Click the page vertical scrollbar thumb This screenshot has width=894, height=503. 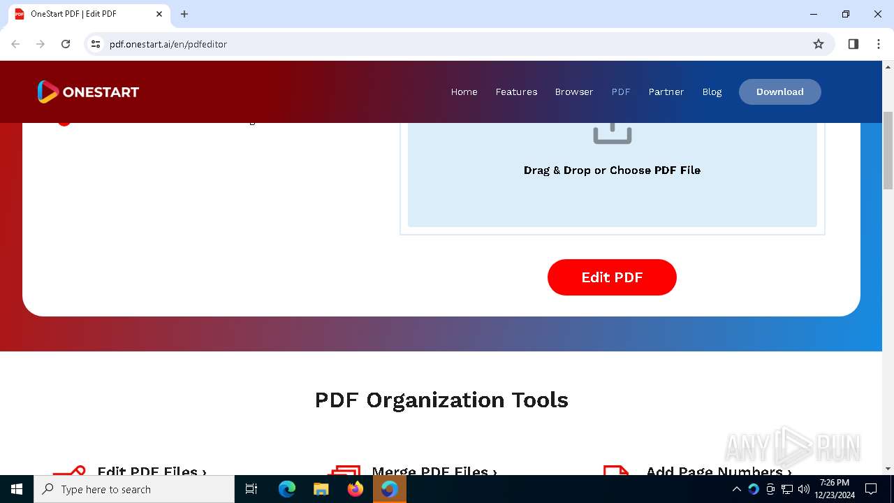(888, 150)
